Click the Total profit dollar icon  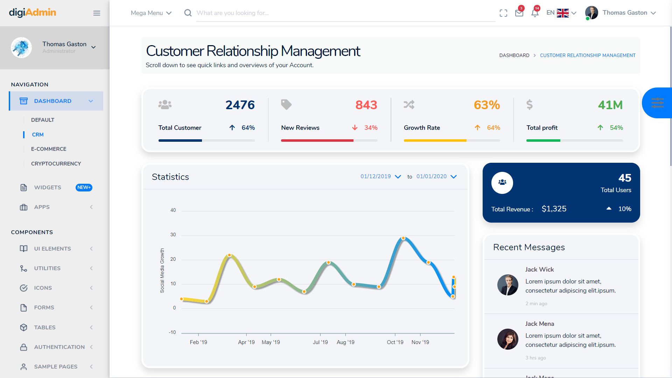tap(530, 105)
